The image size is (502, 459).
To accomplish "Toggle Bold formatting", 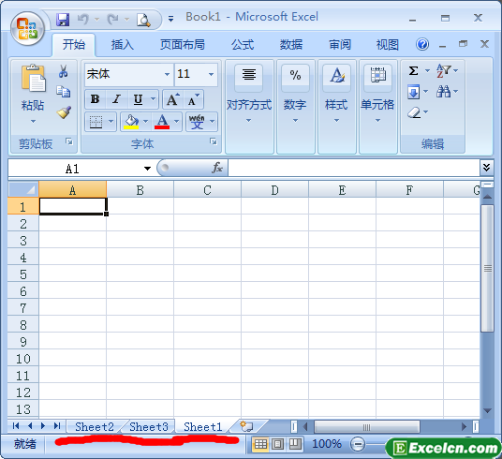I will coord(96,99).
